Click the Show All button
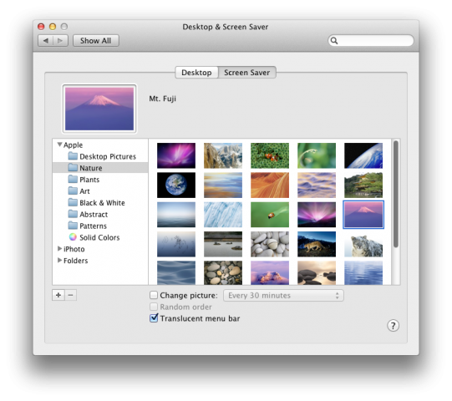The width and height of the screenshot is (452, 401). point(96,41)
